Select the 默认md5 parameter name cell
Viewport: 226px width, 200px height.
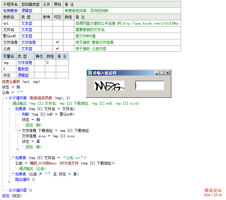point(11,36)
